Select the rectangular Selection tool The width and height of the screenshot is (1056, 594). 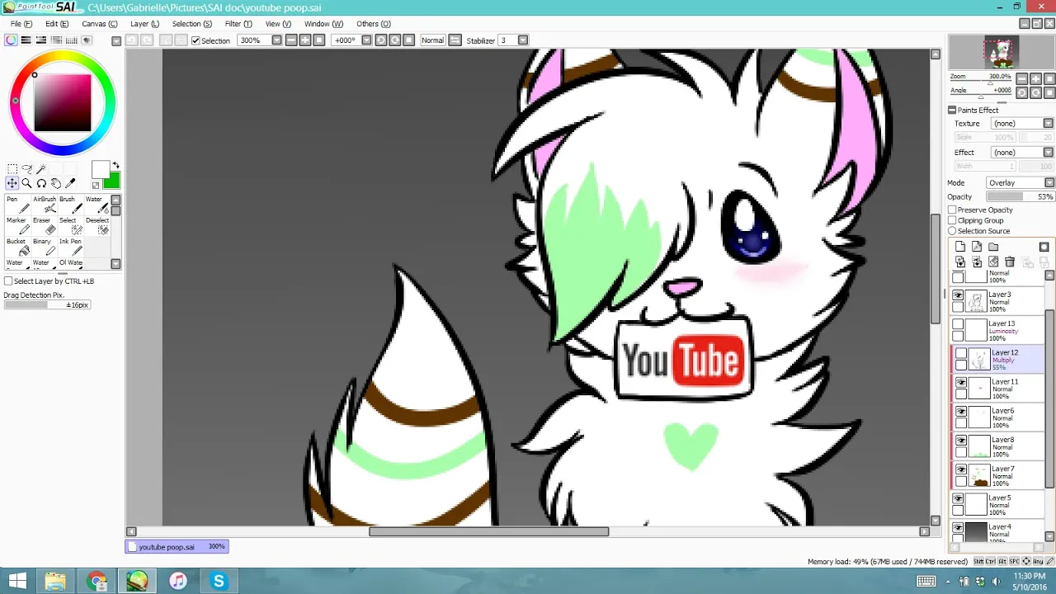[12, 168]
